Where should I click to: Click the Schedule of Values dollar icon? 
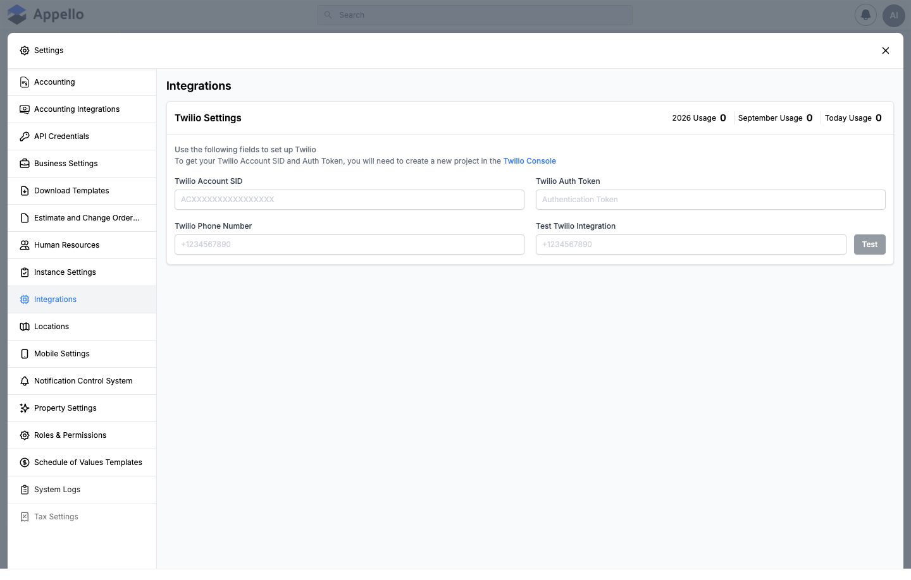tap(25, 462)
